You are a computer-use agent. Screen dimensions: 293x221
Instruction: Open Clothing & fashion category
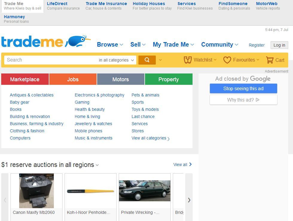tap(27, 131)
